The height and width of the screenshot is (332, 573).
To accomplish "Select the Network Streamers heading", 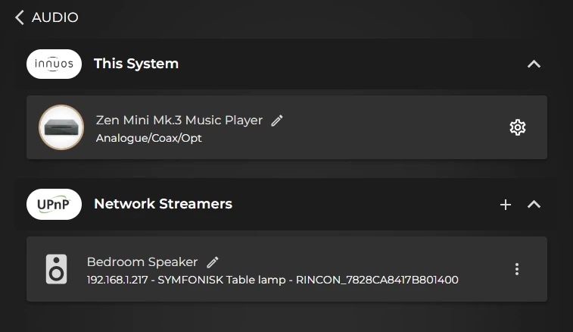I will pyautogui.click(x=163, y=204).
